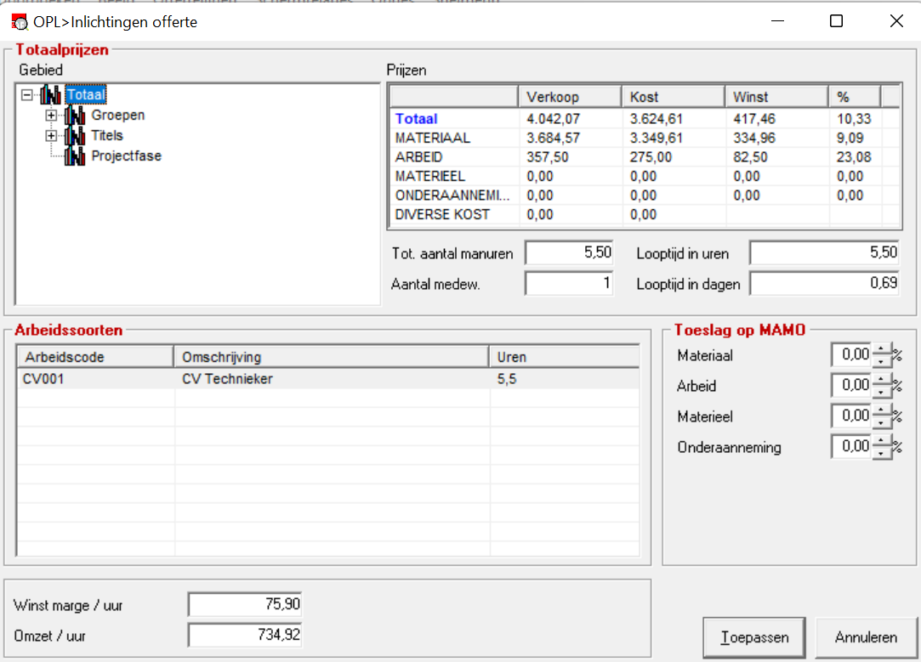The width and height of the screenshot is (921, 662).
Task: Maximize the Inlichtingen offerte window
Action: [x=837, y=21]
